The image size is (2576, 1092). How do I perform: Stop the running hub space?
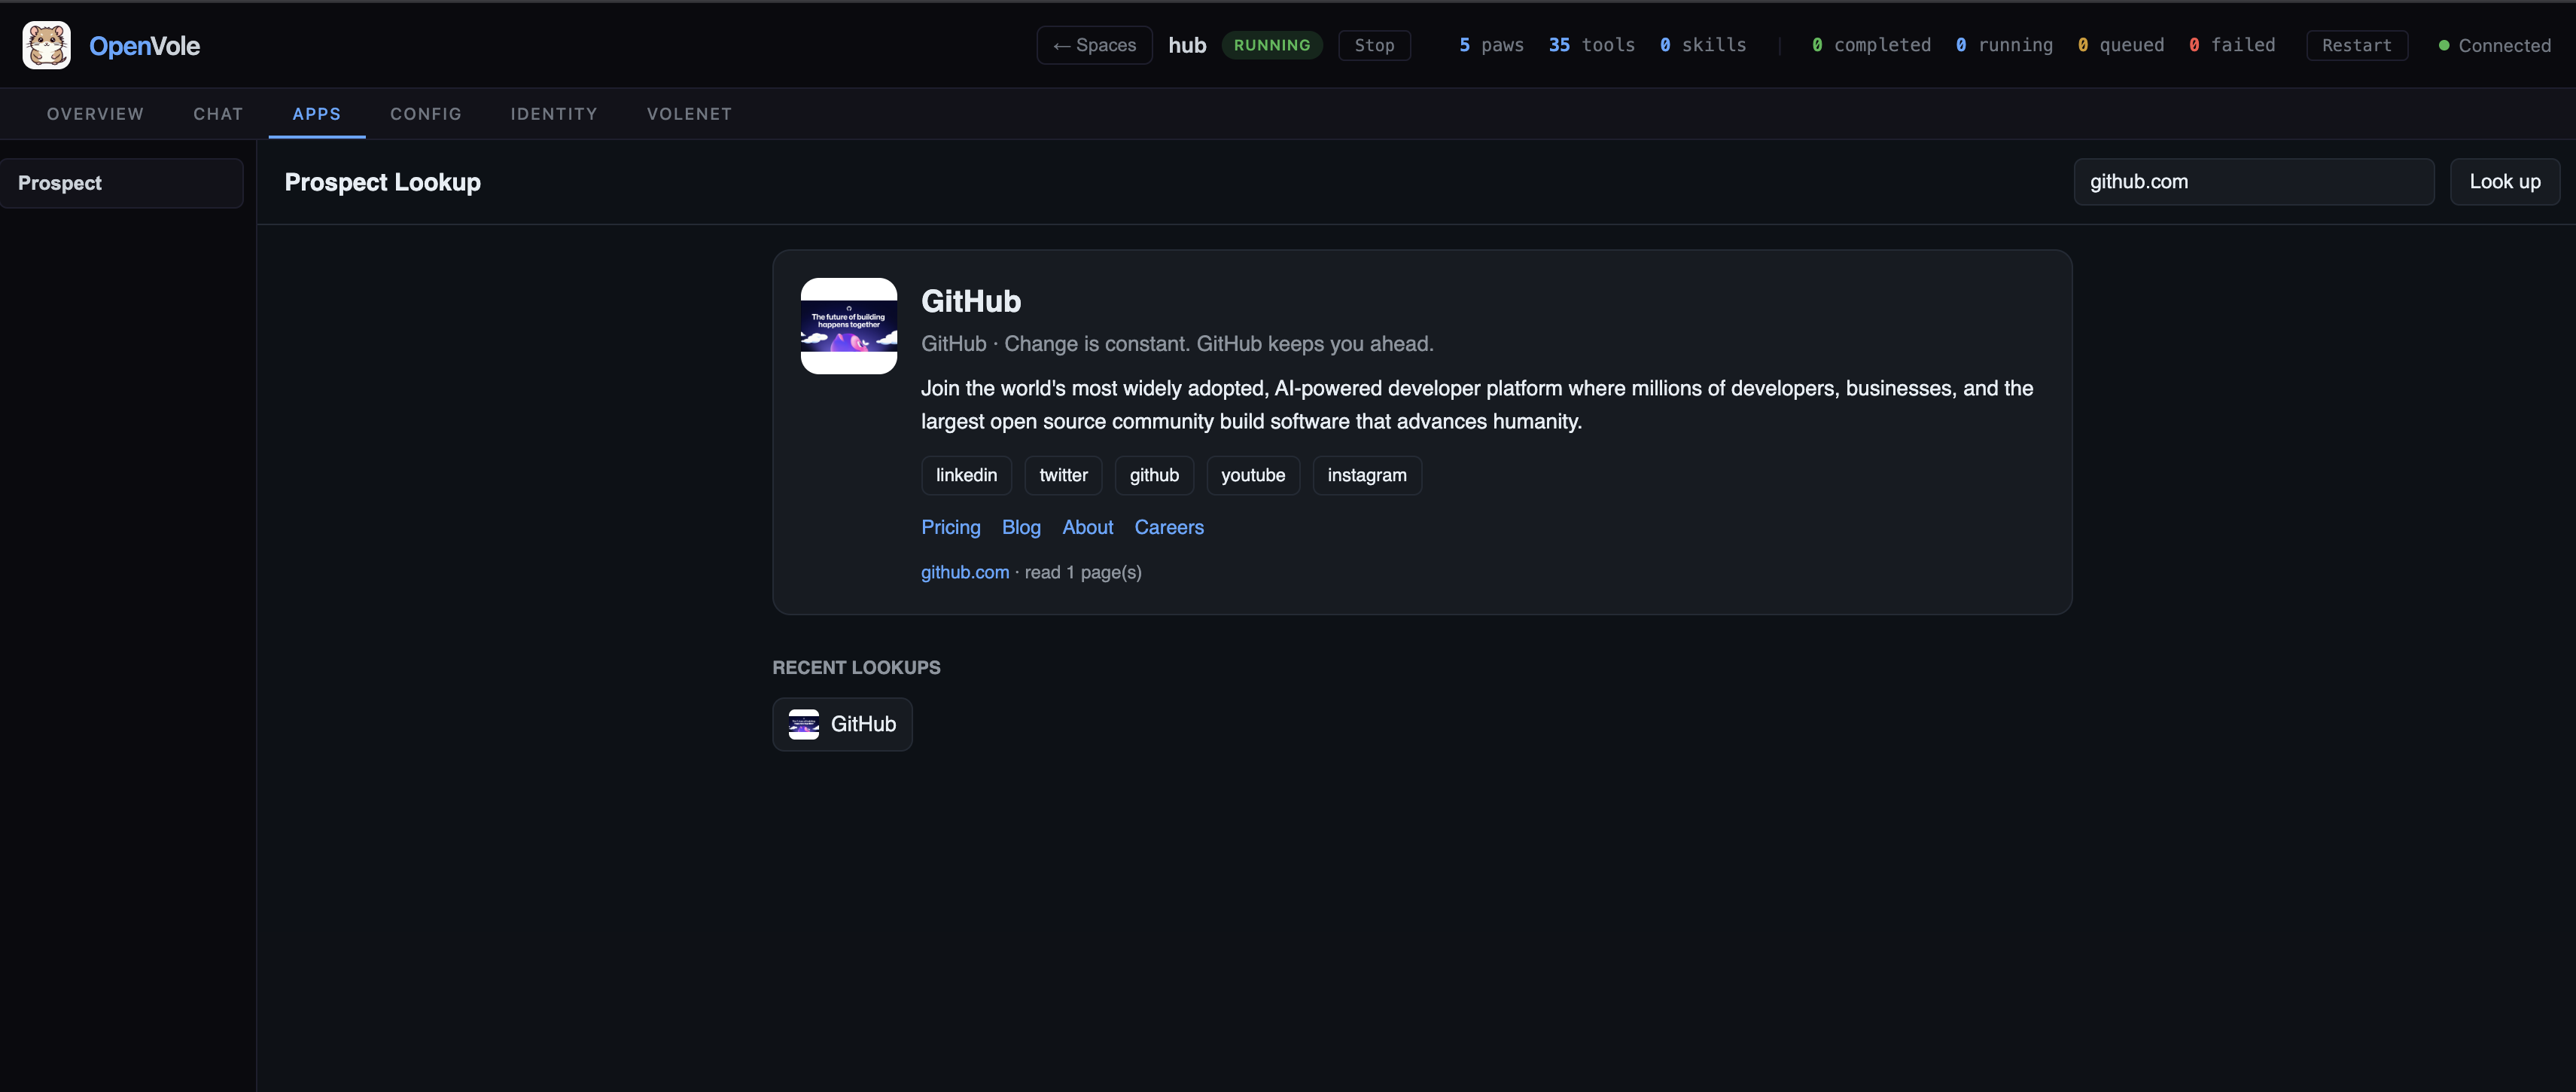pyautogui.click(x=1374, y=45)
